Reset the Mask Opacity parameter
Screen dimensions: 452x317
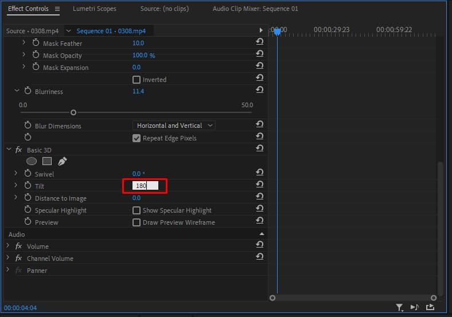(x=260, y=54)
